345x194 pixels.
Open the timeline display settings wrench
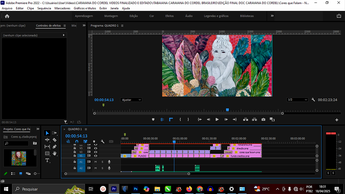click(x=103, y=142)
